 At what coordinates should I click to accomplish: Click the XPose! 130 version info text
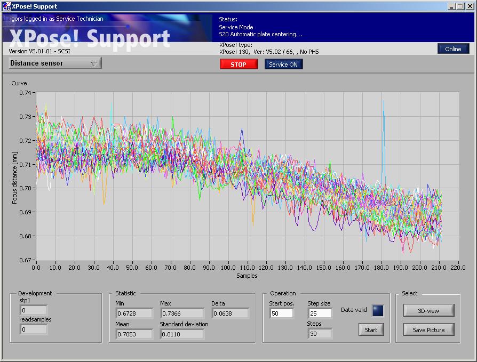click(x=269, y=52)
